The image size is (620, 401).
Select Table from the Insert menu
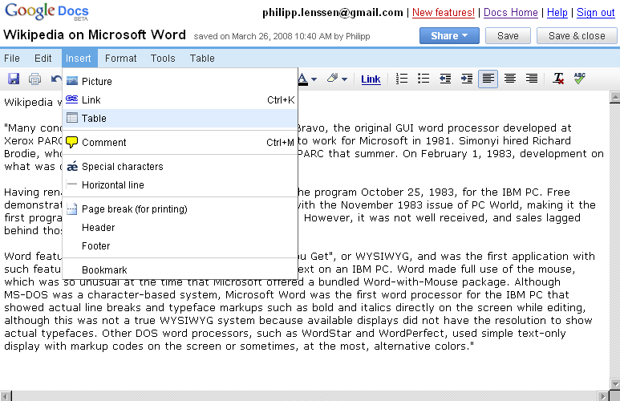click(94, 118)
